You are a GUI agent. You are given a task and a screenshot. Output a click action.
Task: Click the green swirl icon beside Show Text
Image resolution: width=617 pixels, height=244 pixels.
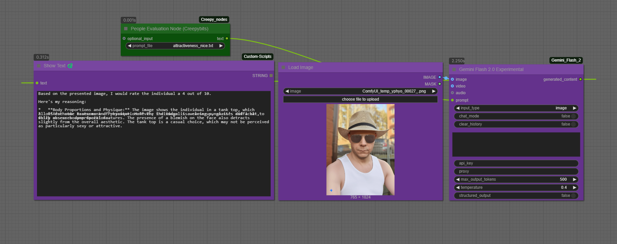[x=70, y=66]
